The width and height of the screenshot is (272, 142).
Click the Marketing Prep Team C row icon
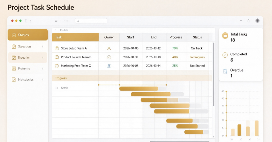pyautogui.click(x=57, y=66)
